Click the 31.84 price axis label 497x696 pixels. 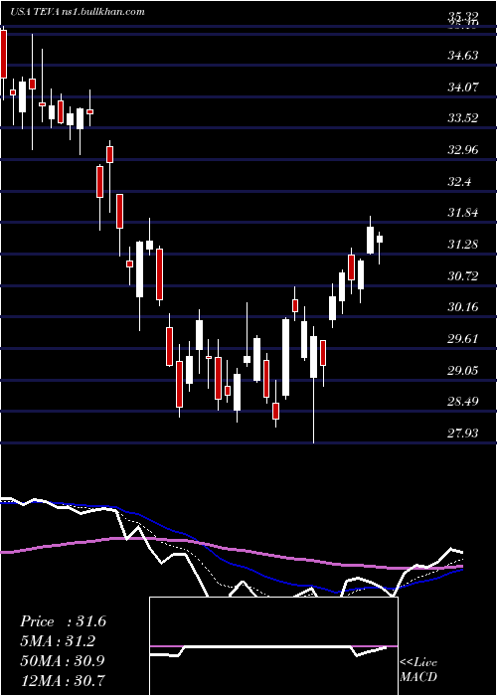tap(463, 213)
